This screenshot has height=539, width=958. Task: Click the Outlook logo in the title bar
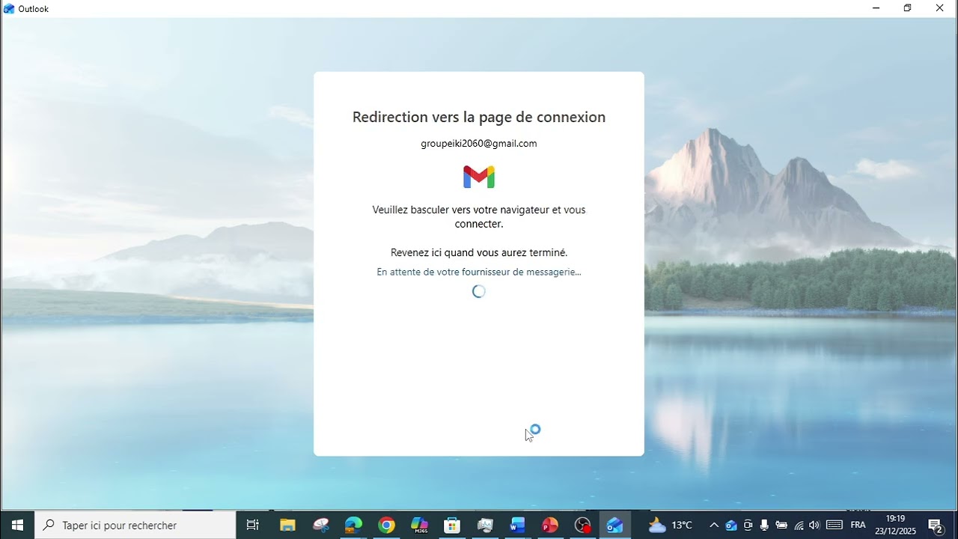click(x=9, y=8)
